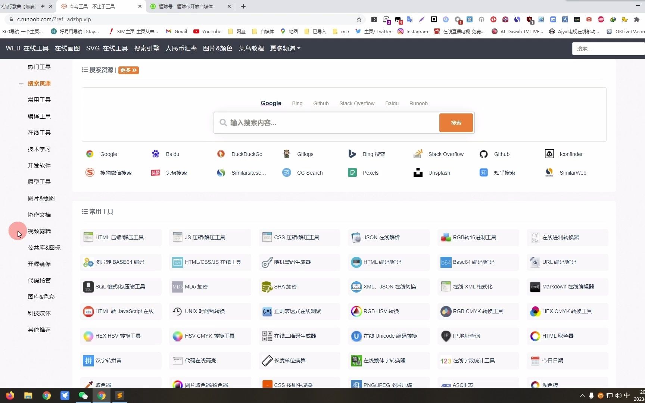Open File Explorer from the taskbar
Screen dimensions: 645x403
[x=28, y=396]
